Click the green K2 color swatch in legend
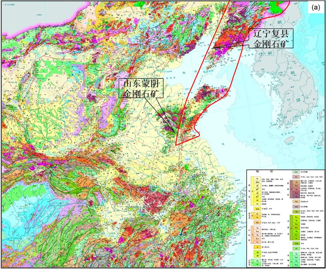This screenshot has width=326, height=269. click(x=257, y=260)
